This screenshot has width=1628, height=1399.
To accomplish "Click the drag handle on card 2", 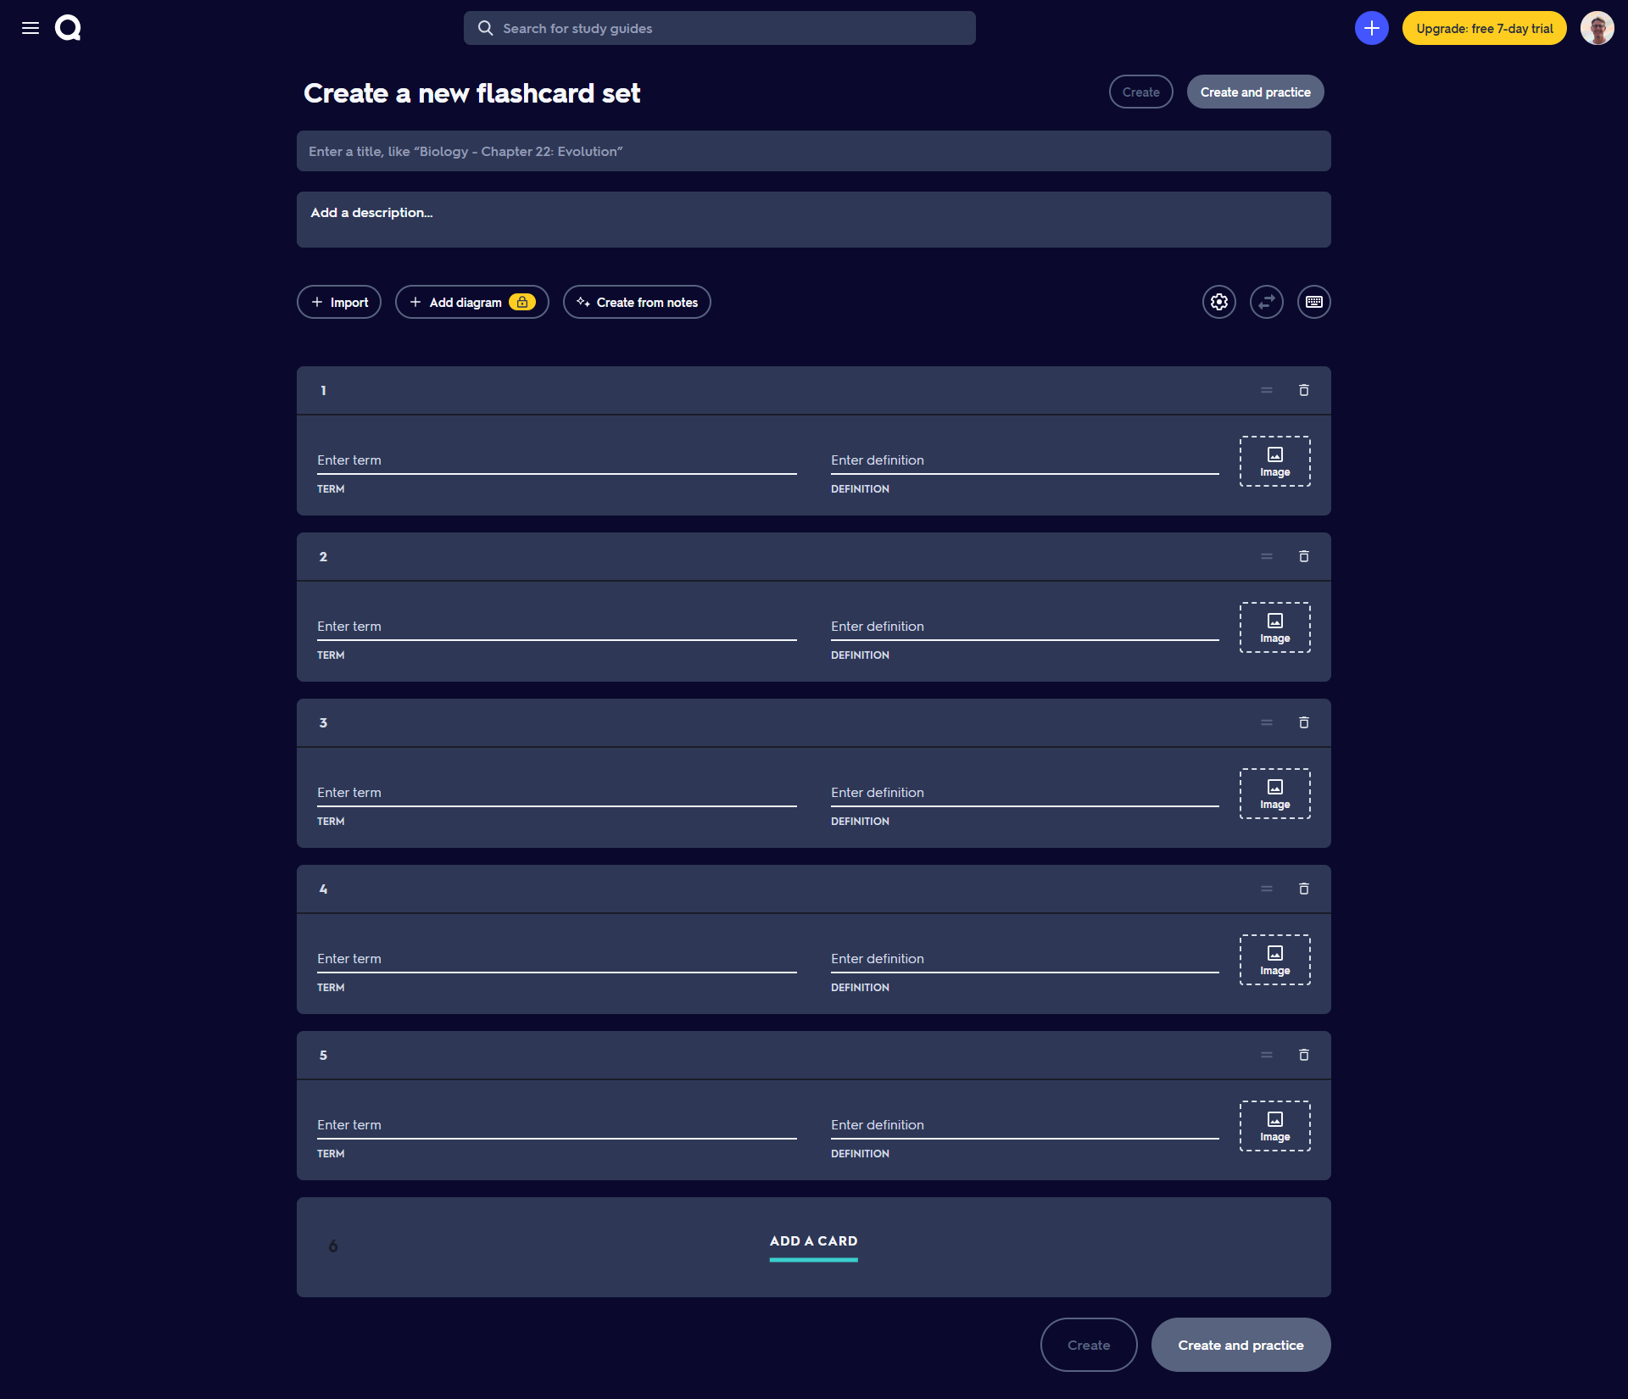I will (x=1266, y=556).
